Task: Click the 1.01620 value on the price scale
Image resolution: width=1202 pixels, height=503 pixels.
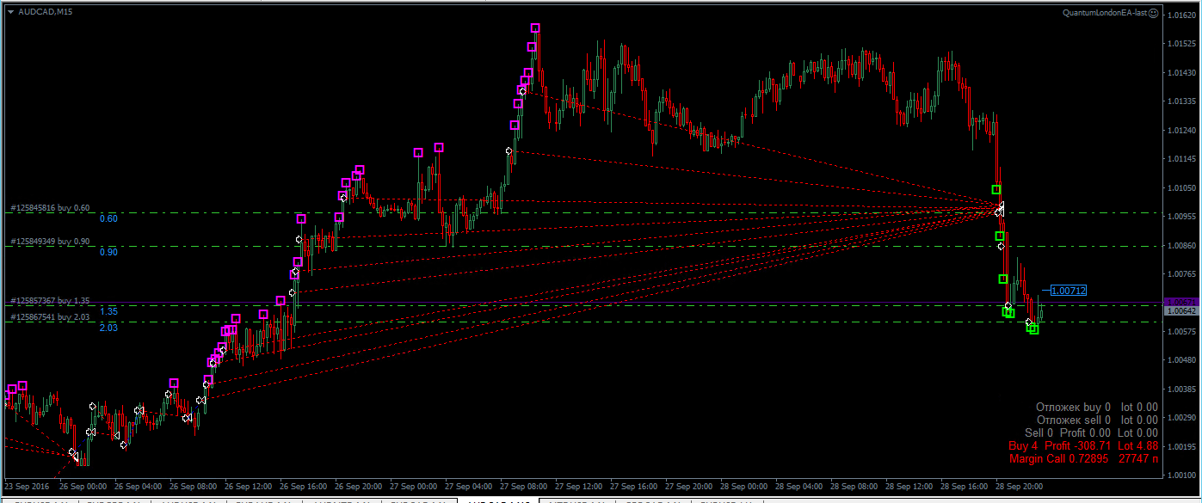Action: coord(1181,15)
